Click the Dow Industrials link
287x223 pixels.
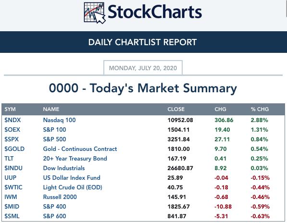pyautogui.click(x=64, y=168)
